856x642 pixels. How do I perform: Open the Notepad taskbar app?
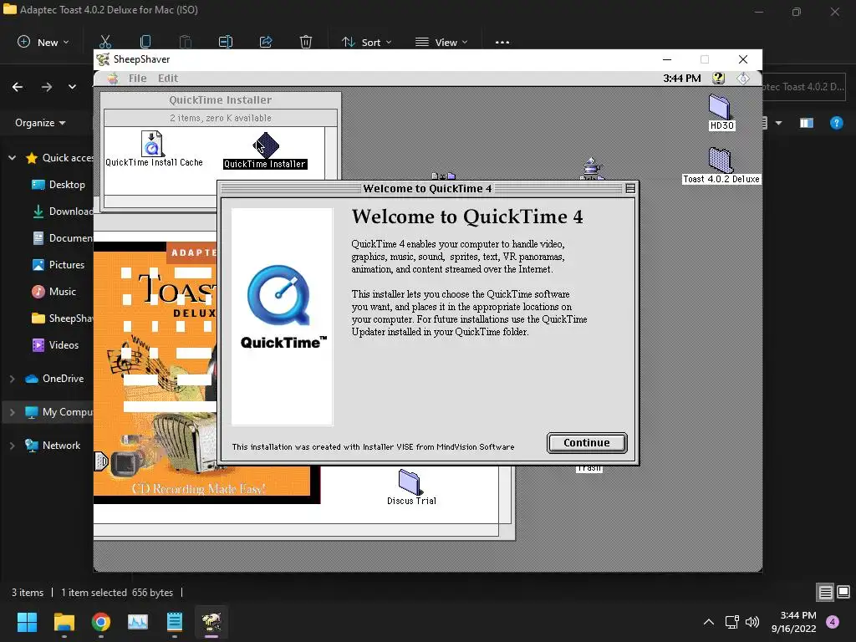[x=174, y=622]
